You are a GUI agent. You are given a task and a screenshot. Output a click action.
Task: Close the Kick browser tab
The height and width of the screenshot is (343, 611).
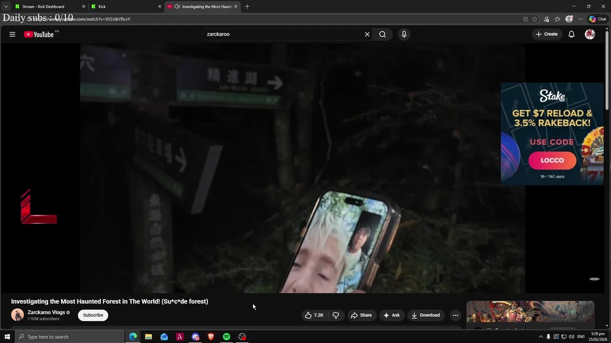click(x=159, y=7)
